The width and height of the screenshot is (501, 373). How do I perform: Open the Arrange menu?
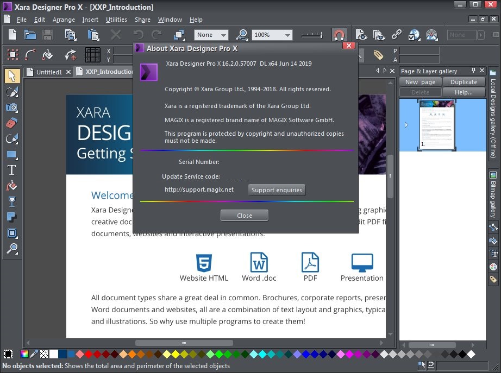pos(64,20)
